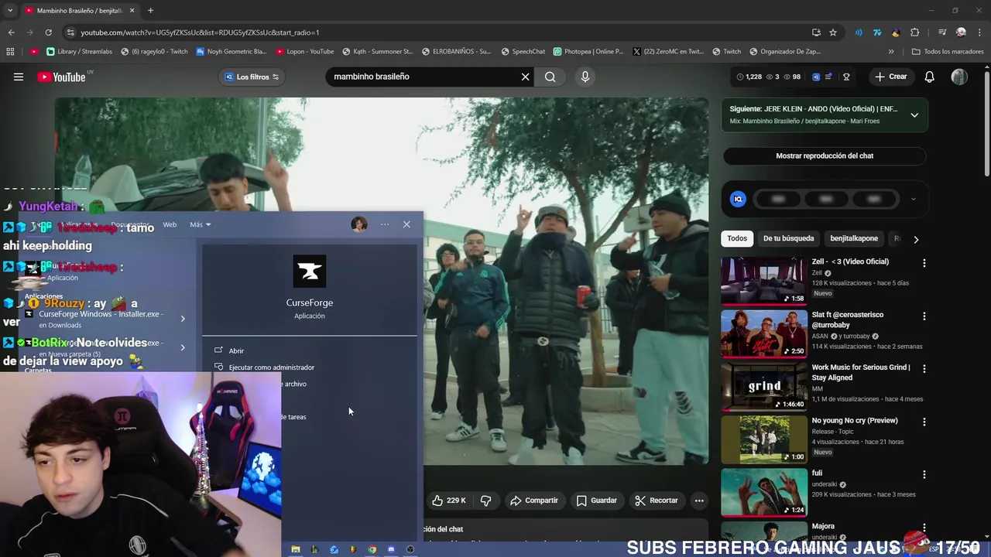Open options for Zell - < 3 video
The image size is (991, 557).
pos(924,263)
